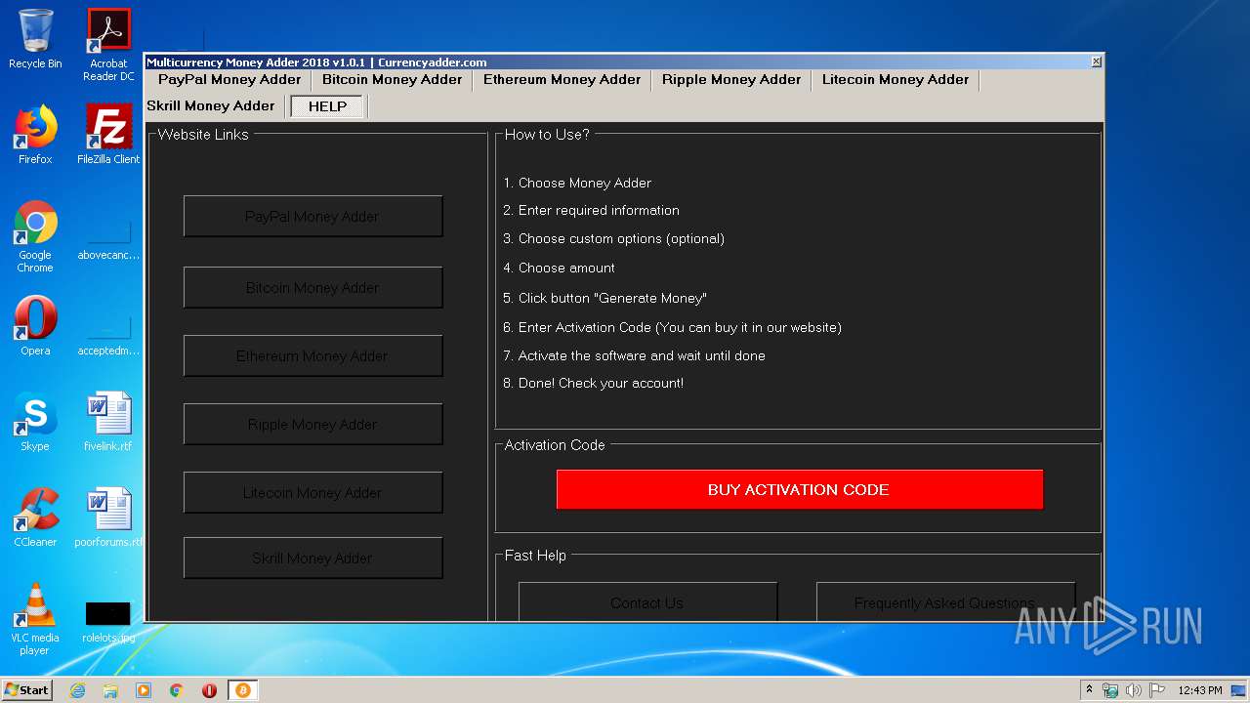The width and height of the screenshot is (1250, 703).
Task: Switch to Litecoin Money Adder tab
Action: tap(895, 80)
